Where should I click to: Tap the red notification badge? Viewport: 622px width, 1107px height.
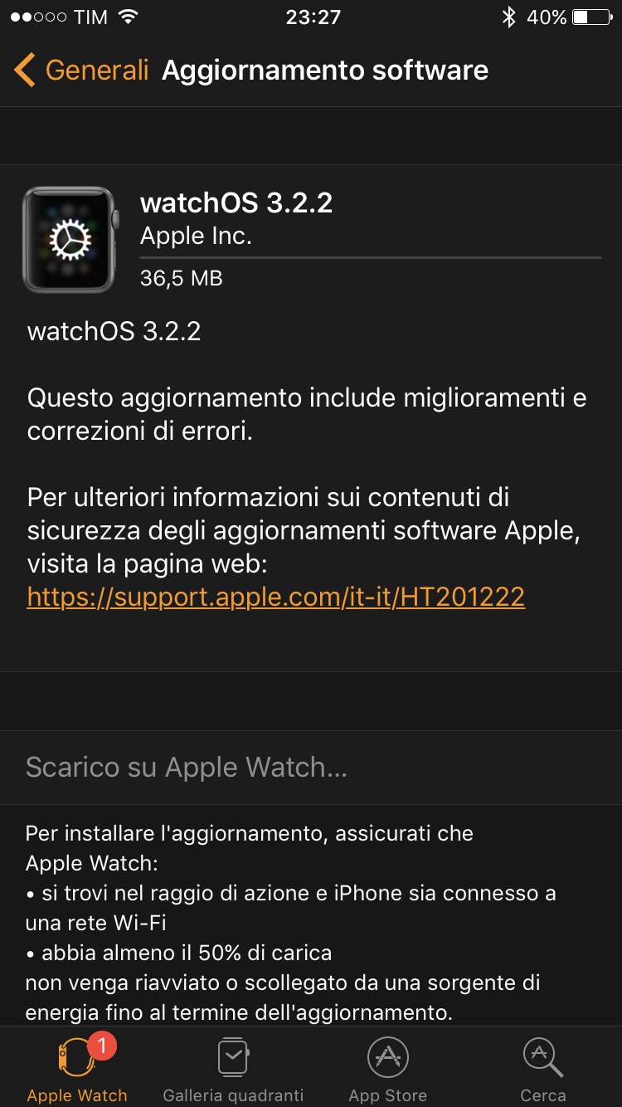[101, 1046]
